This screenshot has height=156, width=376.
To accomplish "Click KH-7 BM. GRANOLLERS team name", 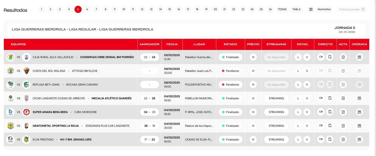I will tap(76, 140).
